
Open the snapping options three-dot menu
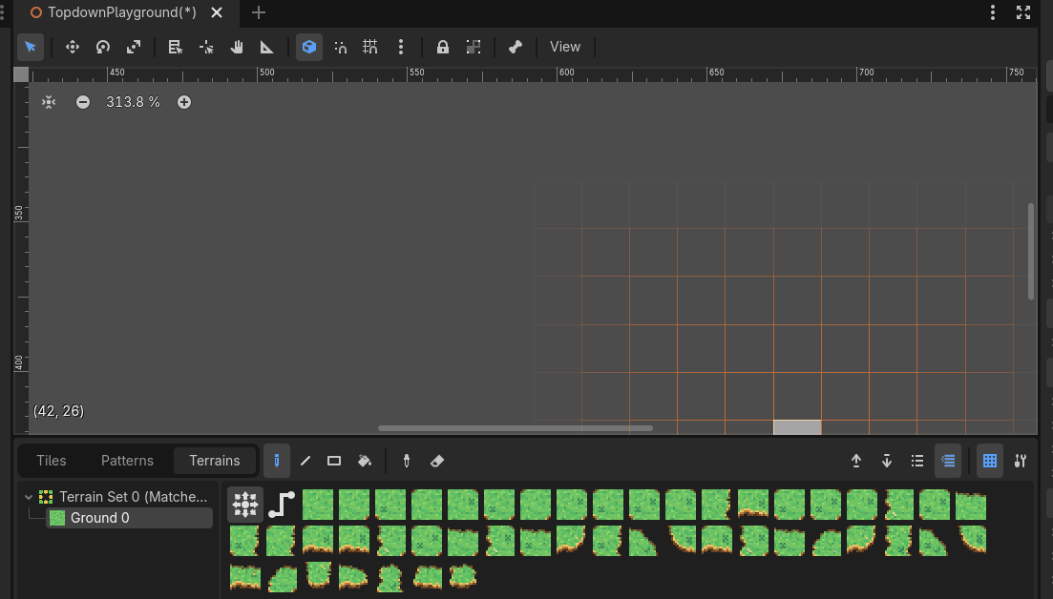click(401, 47)
